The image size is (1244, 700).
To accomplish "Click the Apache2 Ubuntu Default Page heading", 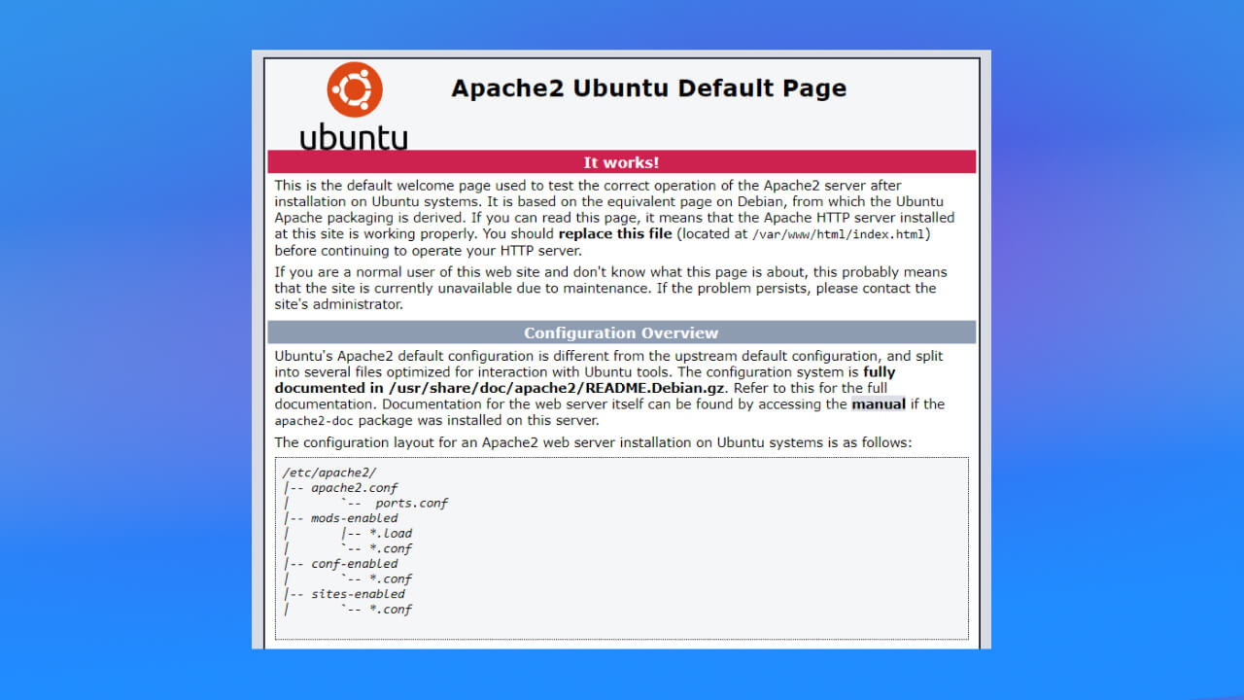I will point(648,88).
